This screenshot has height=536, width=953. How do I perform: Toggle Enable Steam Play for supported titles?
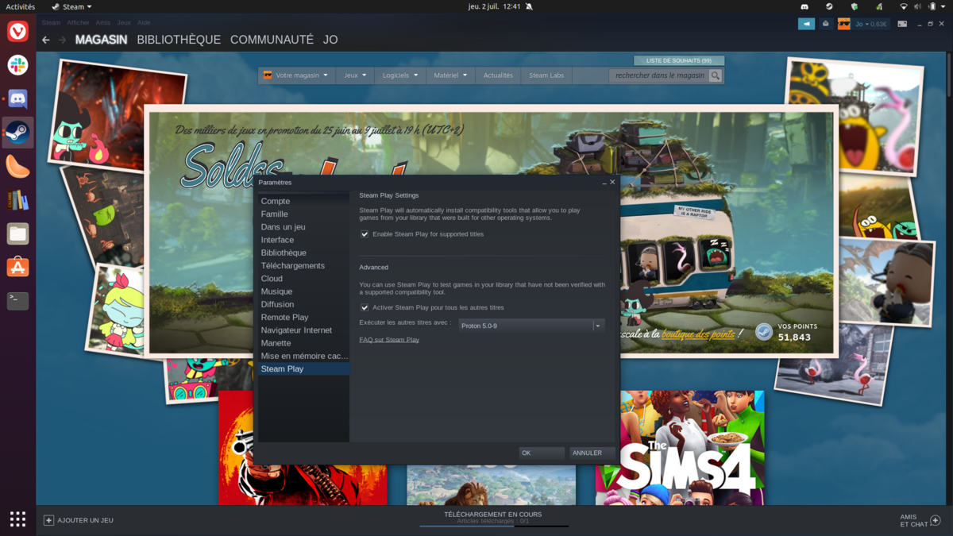[365, 234]
